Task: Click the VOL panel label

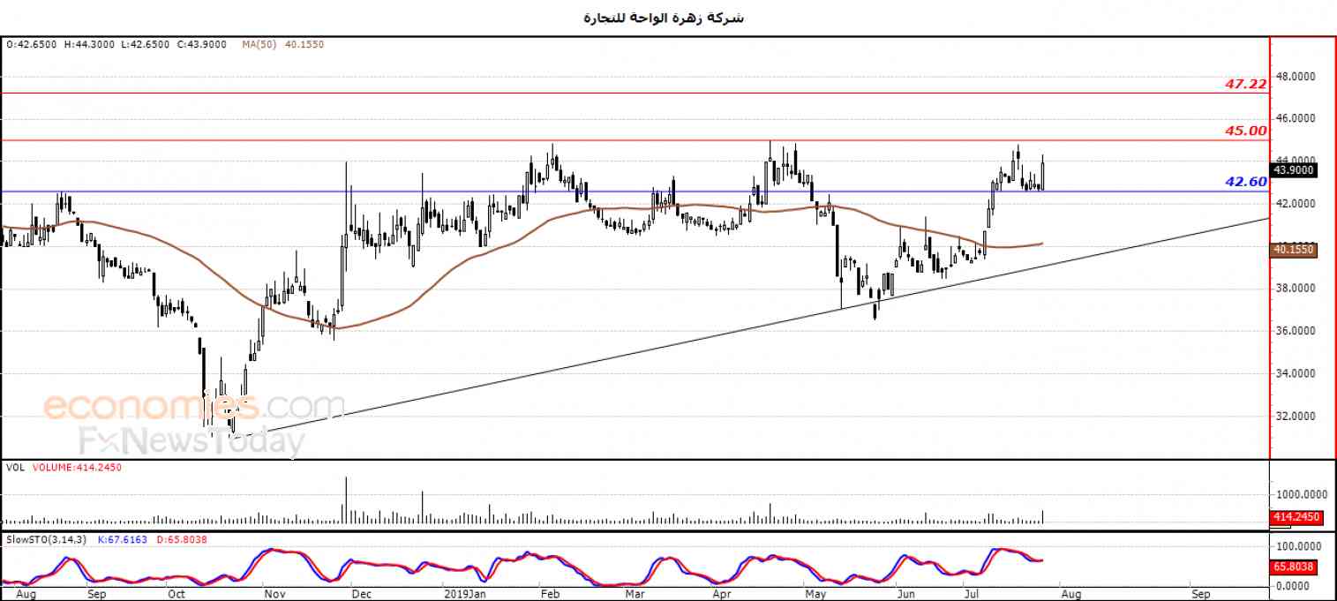Action: tap(15, 467)
